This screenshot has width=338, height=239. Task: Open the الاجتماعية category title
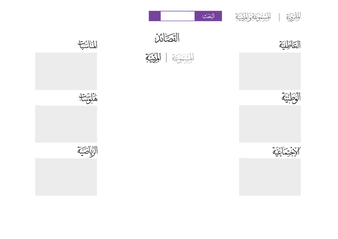click(286, 151)
